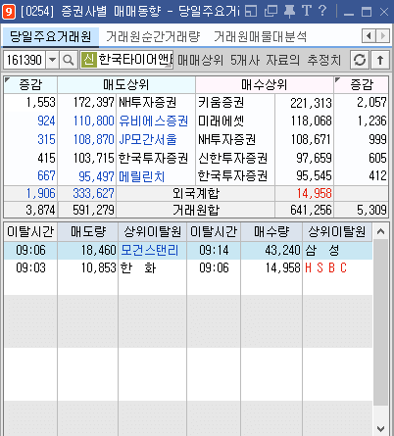Click the lower table vertical scrollbar thumb
The image size is (394, 436).
pyautogui.click(x=380, y=322)
